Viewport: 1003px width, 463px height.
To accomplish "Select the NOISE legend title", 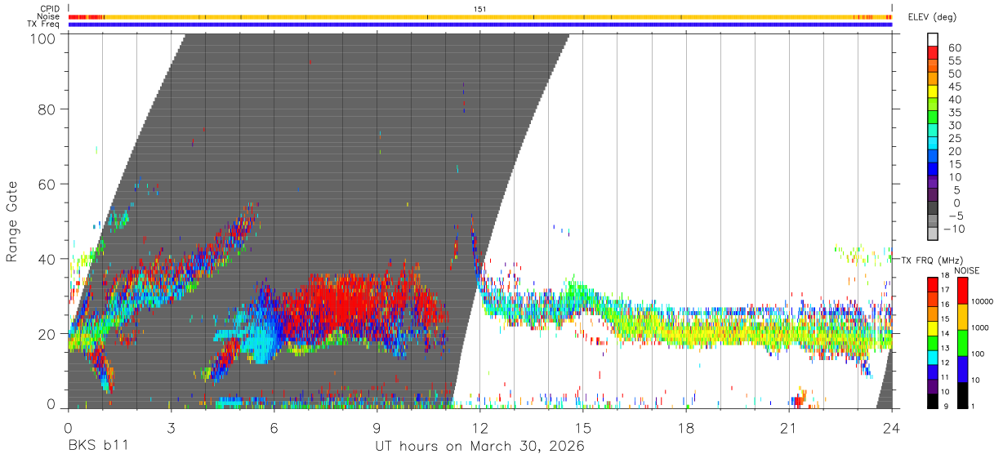I will 966,270.
